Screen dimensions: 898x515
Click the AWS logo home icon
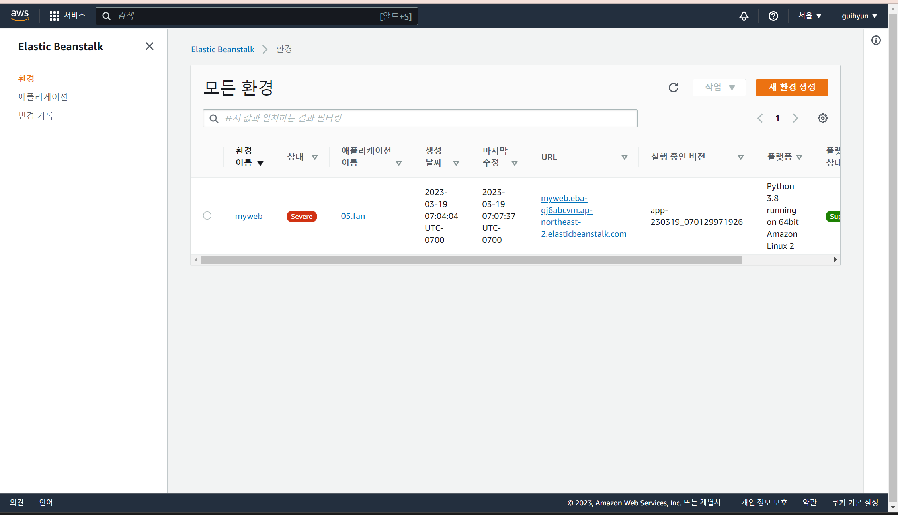(x=20, y=16)
